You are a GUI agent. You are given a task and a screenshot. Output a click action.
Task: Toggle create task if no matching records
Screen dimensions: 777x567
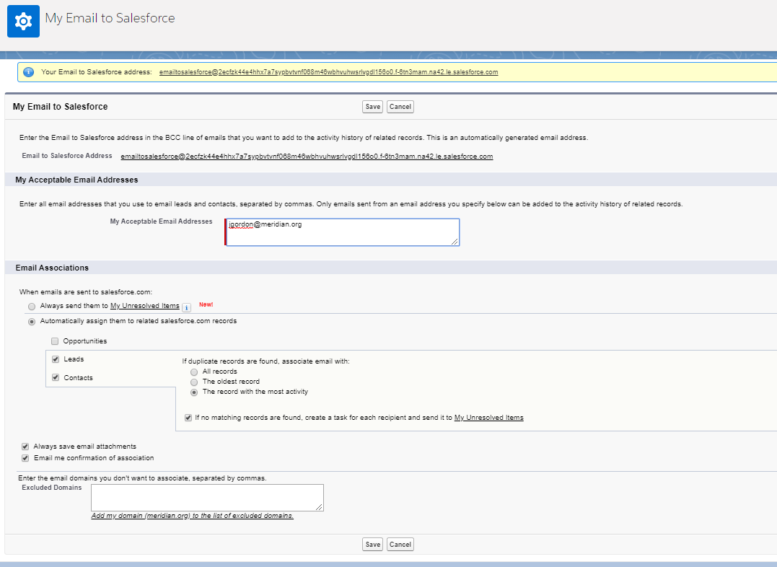(188, 418)
